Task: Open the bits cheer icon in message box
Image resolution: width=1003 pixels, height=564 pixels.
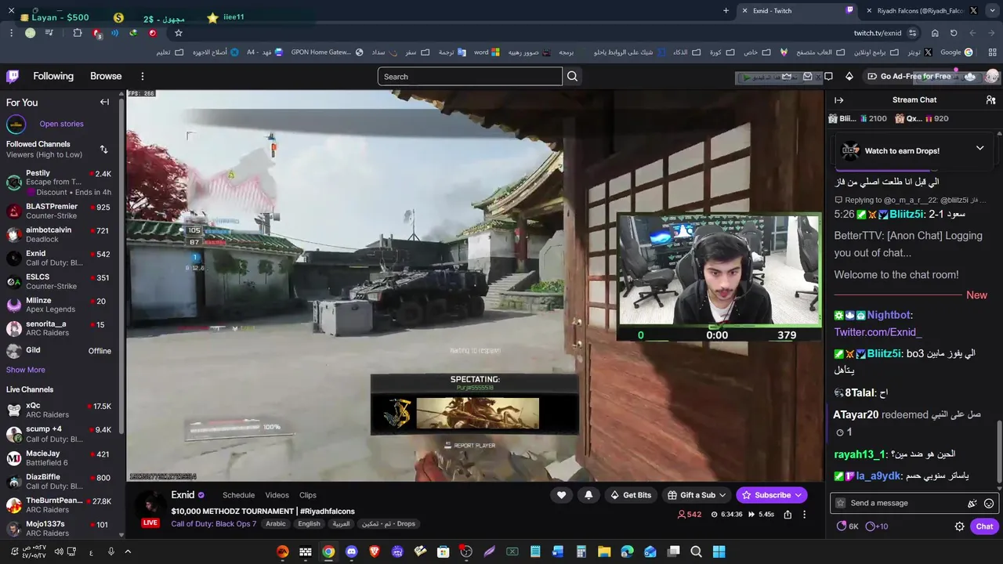Action: 972,503
